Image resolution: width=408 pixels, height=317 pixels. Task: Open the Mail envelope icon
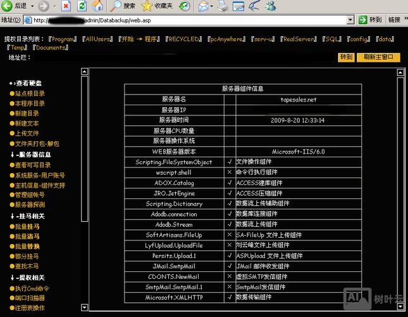coord(203,6)
